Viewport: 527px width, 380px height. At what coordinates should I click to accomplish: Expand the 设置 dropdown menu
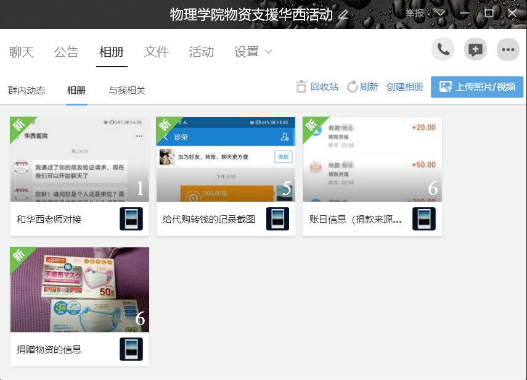click(x=253, y=52)
